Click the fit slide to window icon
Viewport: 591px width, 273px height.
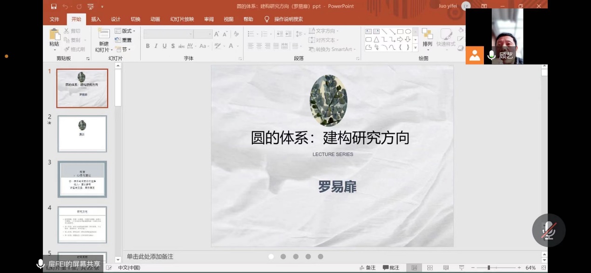(542, 268)
